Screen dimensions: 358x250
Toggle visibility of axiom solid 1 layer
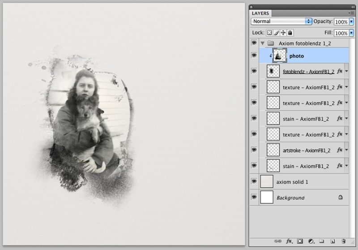[254, 181]
